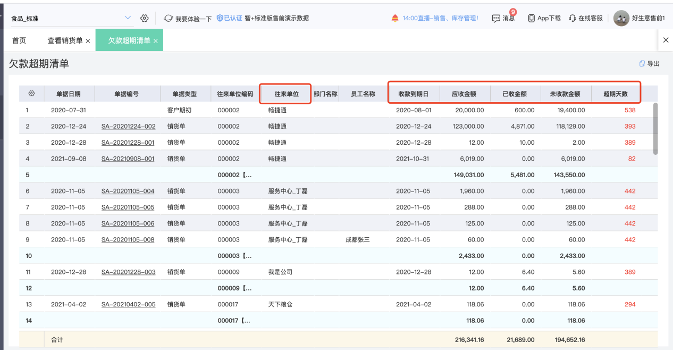Switch to the 首页 tab
Image resolution: width=673 pixels, height=350 pixels.
pos(19,40)
